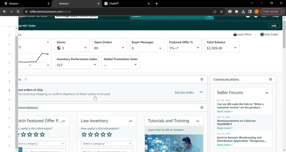This screenshot has width=286, height=152.
Task: Open Match Featured Offer category dropdown
Action: pyautogui.click(x=42, y=143)
